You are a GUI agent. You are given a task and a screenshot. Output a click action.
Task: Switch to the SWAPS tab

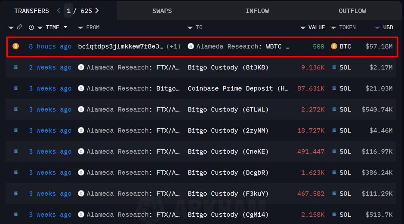[x=162, y=11]
